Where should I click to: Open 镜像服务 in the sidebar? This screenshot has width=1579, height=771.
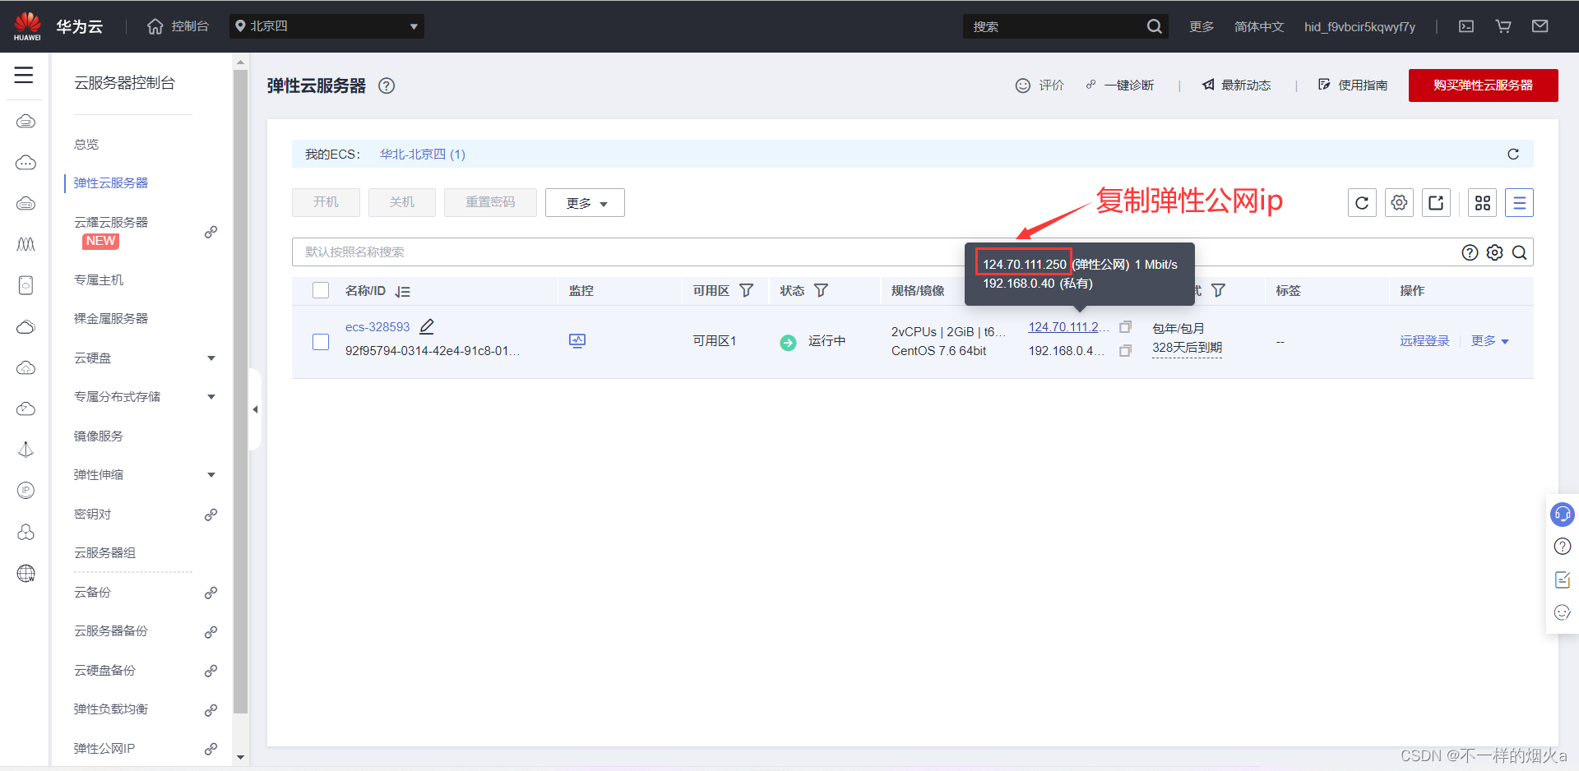pos(99,436)
